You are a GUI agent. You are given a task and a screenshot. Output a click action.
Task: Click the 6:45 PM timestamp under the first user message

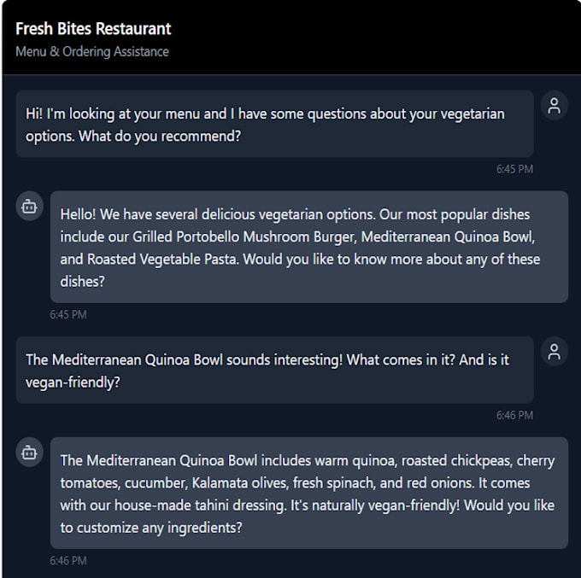[x=514, y=169]
